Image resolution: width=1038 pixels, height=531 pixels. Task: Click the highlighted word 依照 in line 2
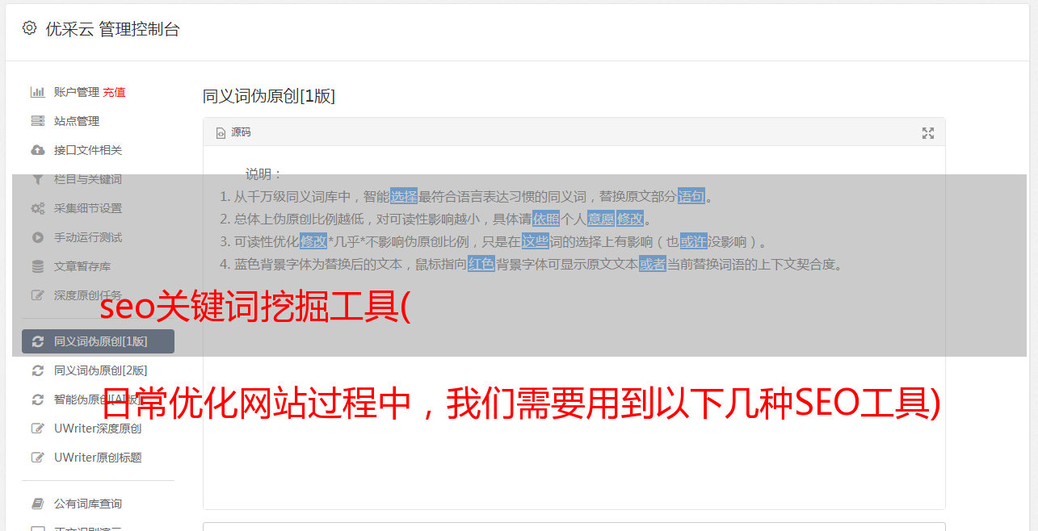click(546, 219)
